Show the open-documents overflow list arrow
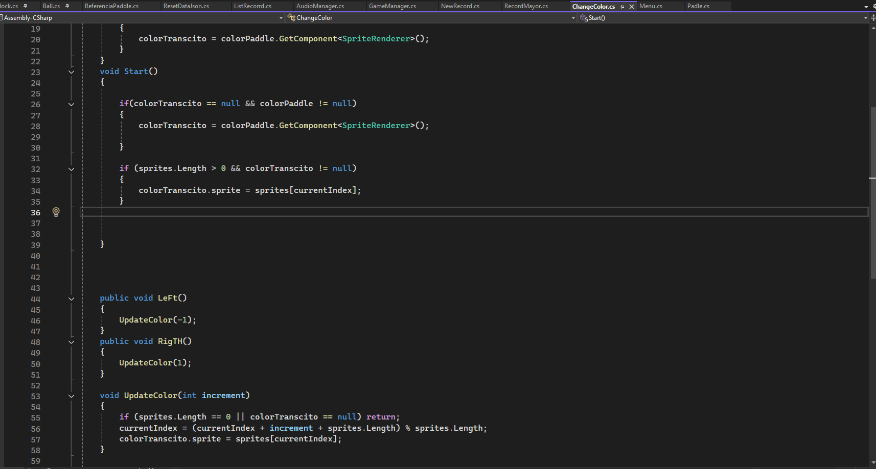 pos(866,7)
